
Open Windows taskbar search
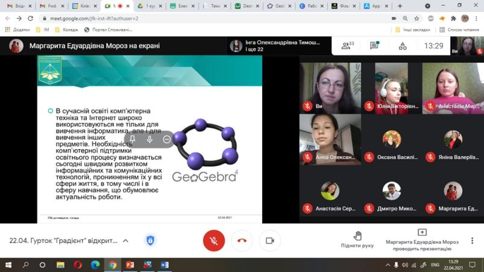[x=25, y=265]
